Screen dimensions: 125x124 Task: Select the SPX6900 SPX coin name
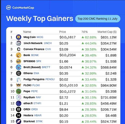pos(32,61)
